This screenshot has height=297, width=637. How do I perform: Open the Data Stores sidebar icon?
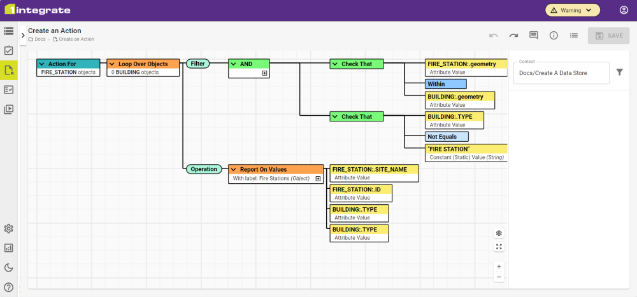(9, 31)
